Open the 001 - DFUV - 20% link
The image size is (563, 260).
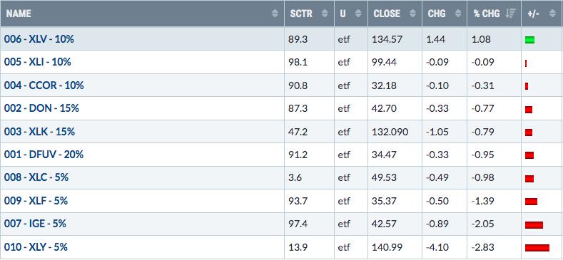tap(44, 155)
